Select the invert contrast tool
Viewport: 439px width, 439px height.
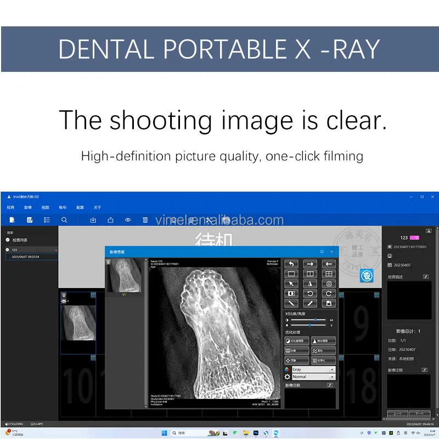pyautogui.click(x=291, y=294)
